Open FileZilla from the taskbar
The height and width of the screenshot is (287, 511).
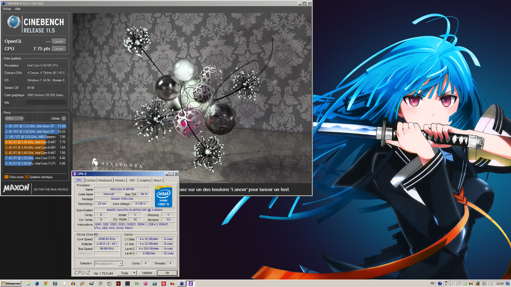(164, 284)
